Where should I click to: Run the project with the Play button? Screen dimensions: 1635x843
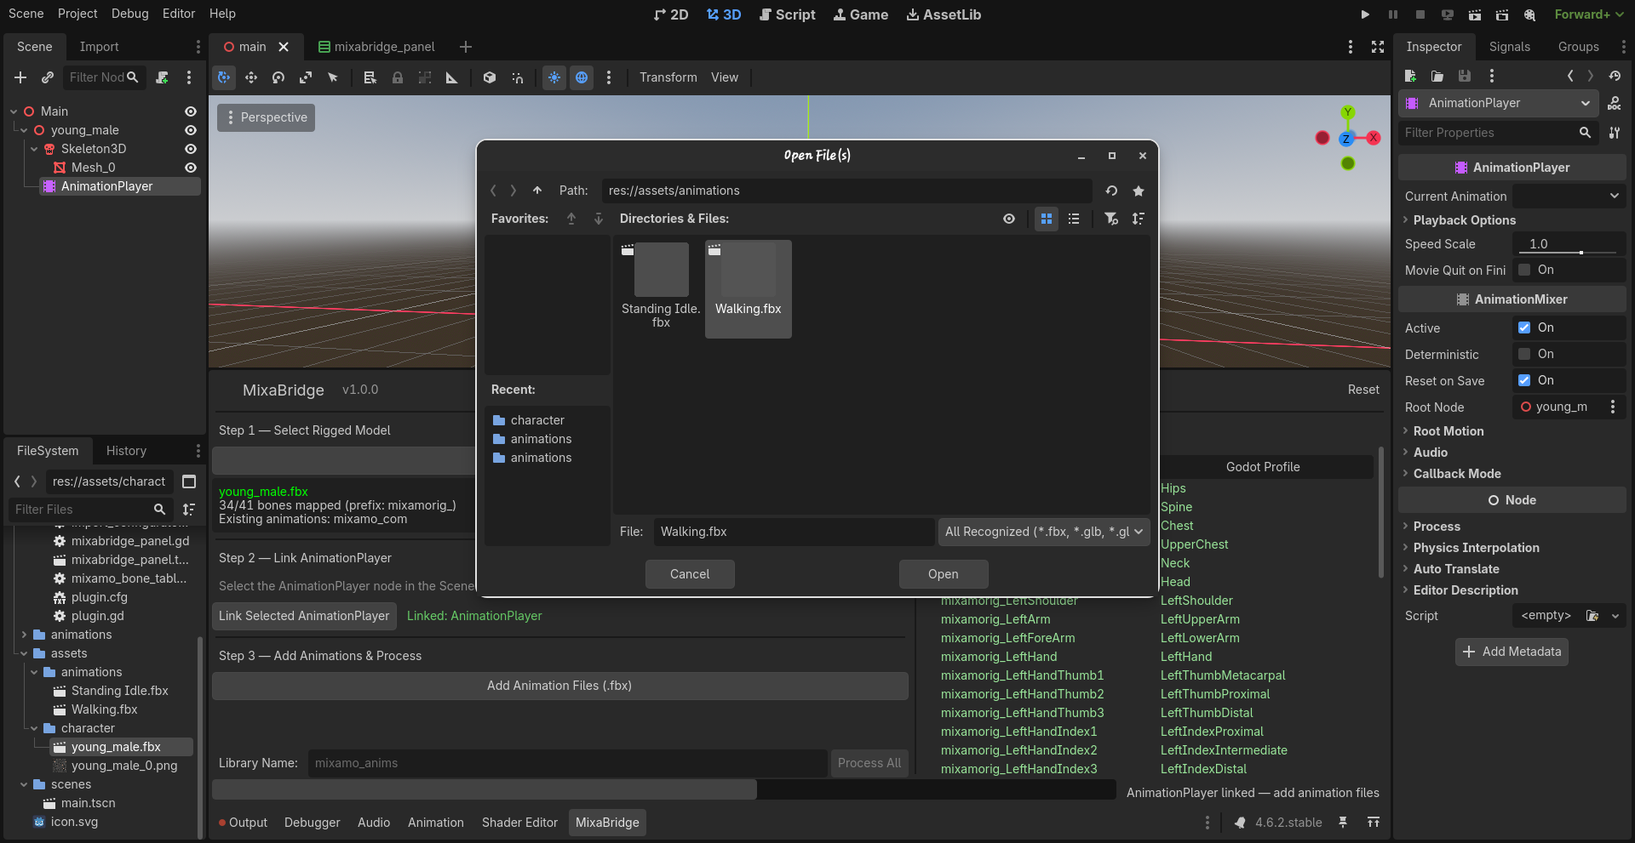coord(1365,14)
